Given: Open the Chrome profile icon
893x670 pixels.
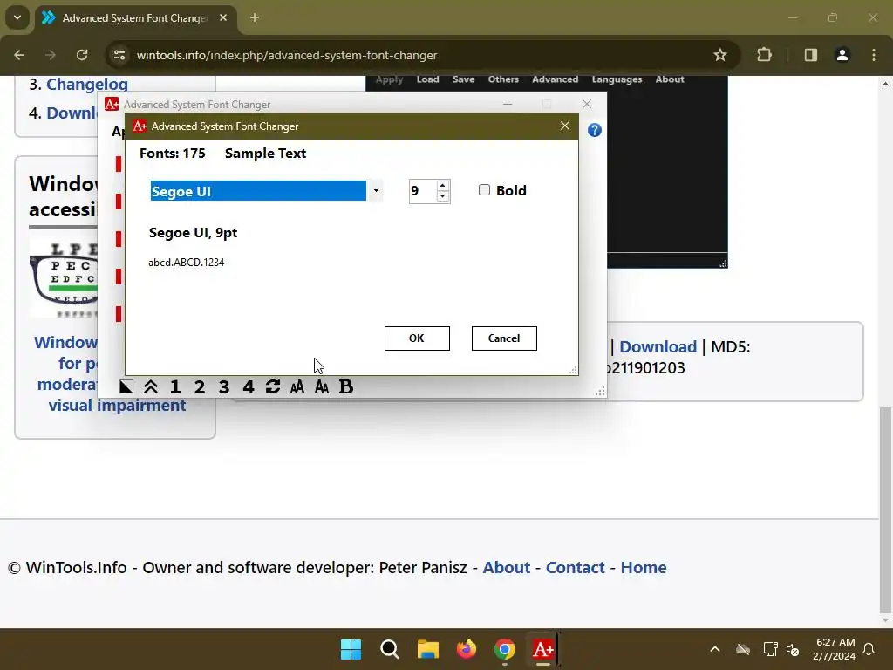Looking at the screenshot, I should (x=842, y=55).
